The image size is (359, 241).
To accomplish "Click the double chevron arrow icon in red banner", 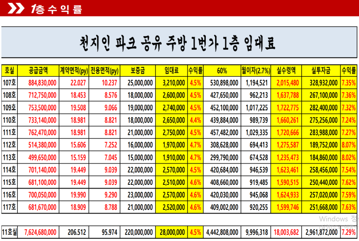I will coord(16,8).
